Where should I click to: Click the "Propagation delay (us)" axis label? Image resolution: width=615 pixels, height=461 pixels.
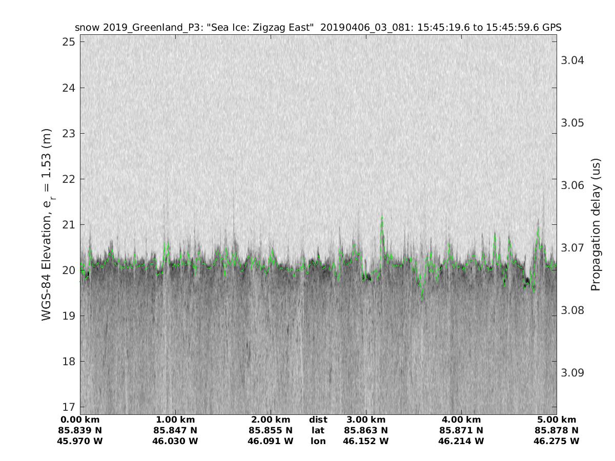[x=596, y=224]
